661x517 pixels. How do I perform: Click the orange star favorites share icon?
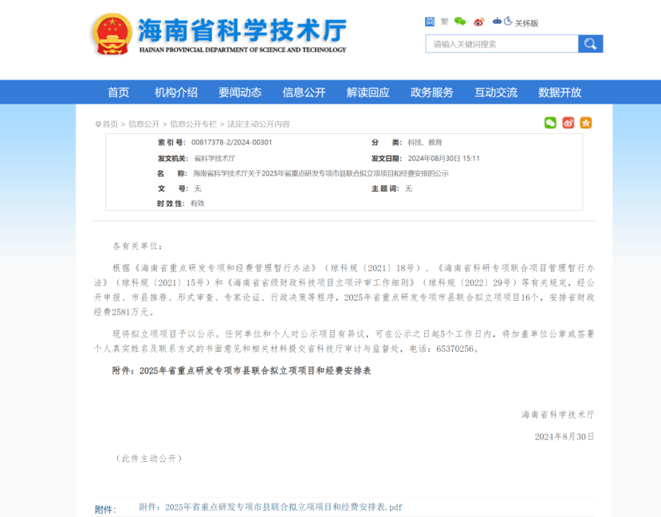click(x=586, y=123)
